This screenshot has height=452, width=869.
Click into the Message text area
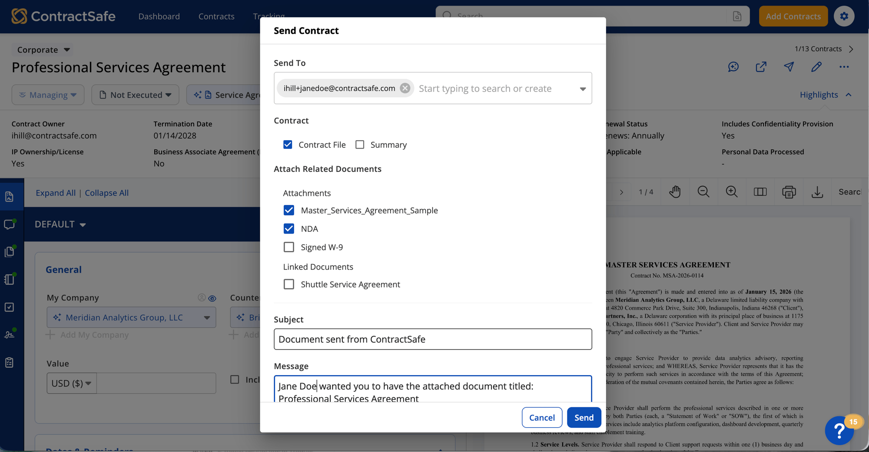433,389
